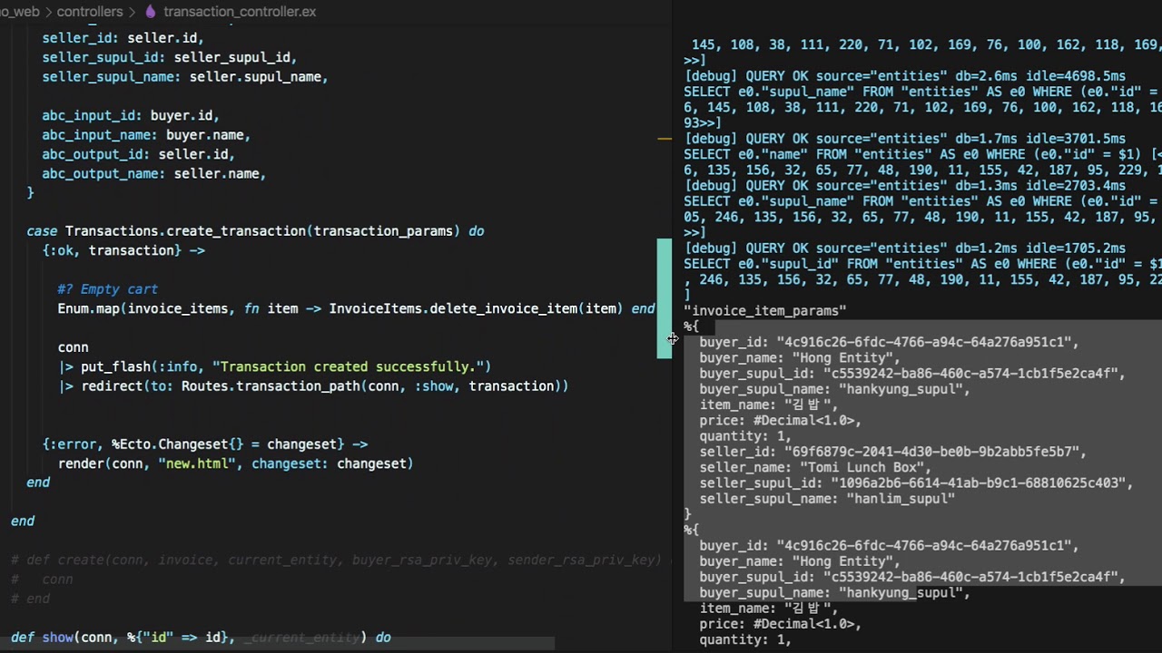Click the redirect to transaction_path line
This screenshot has height=653, width=1162.
tap(313, 386)
